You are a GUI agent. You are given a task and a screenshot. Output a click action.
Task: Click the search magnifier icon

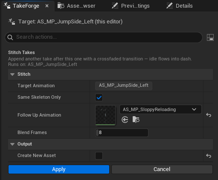click(10, 37)
